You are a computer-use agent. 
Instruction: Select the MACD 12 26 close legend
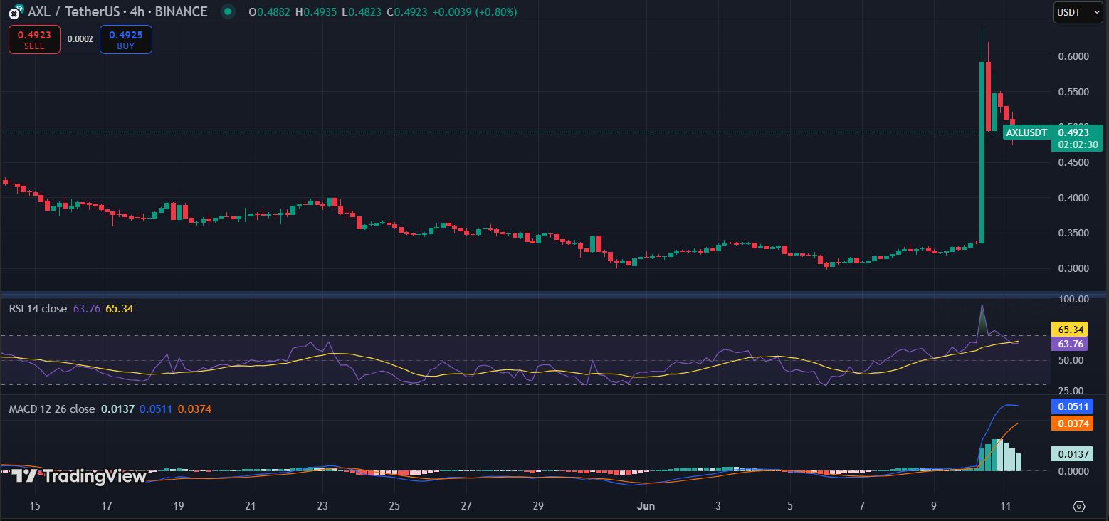[x=51, y=409]
